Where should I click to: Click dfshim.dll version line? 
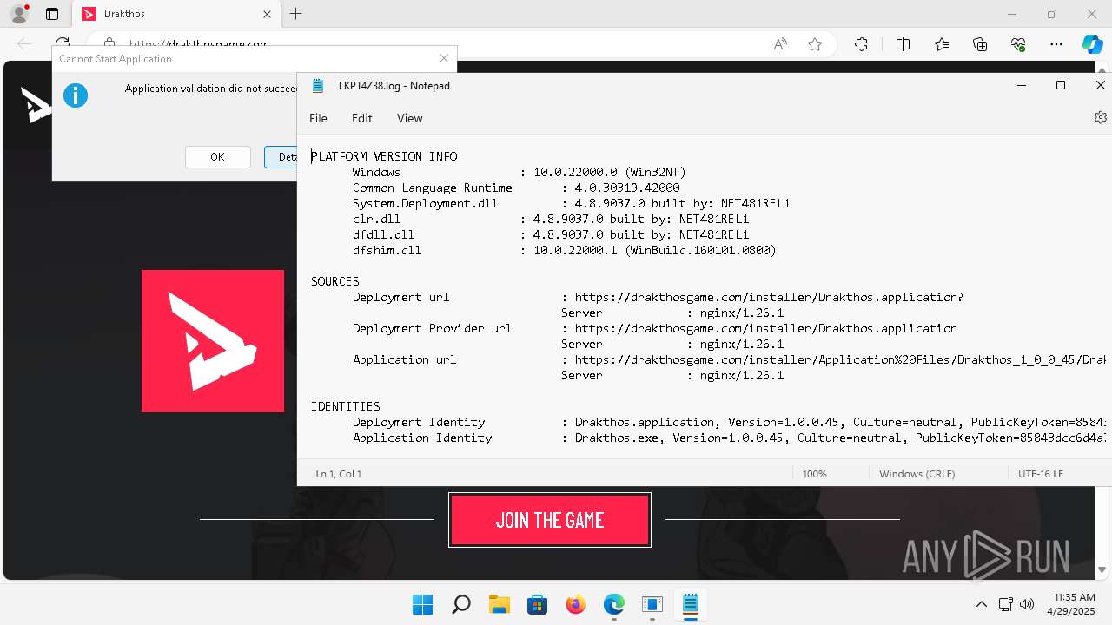564,250
